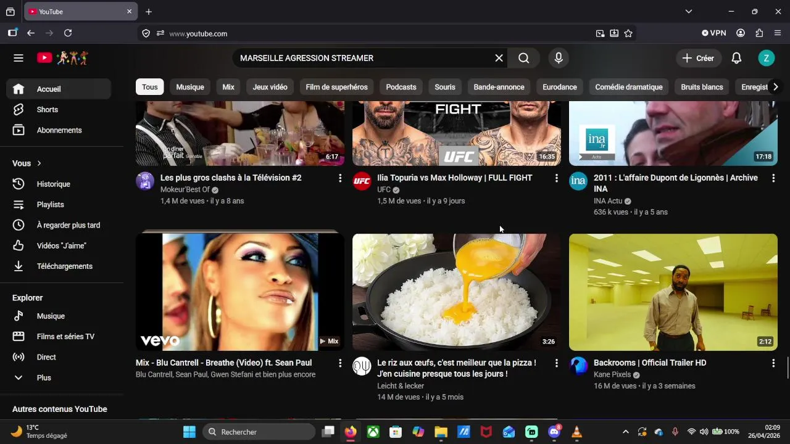
Task: Open Shorts in sidebar
Action: [59, 110]
